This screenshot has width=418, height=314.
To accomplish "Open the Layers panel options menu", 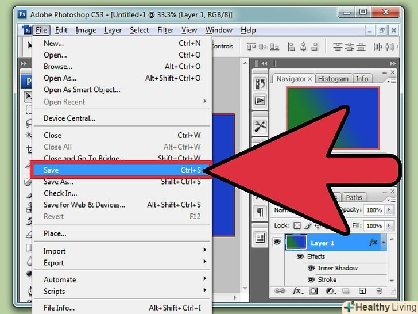I will (392, 200).
